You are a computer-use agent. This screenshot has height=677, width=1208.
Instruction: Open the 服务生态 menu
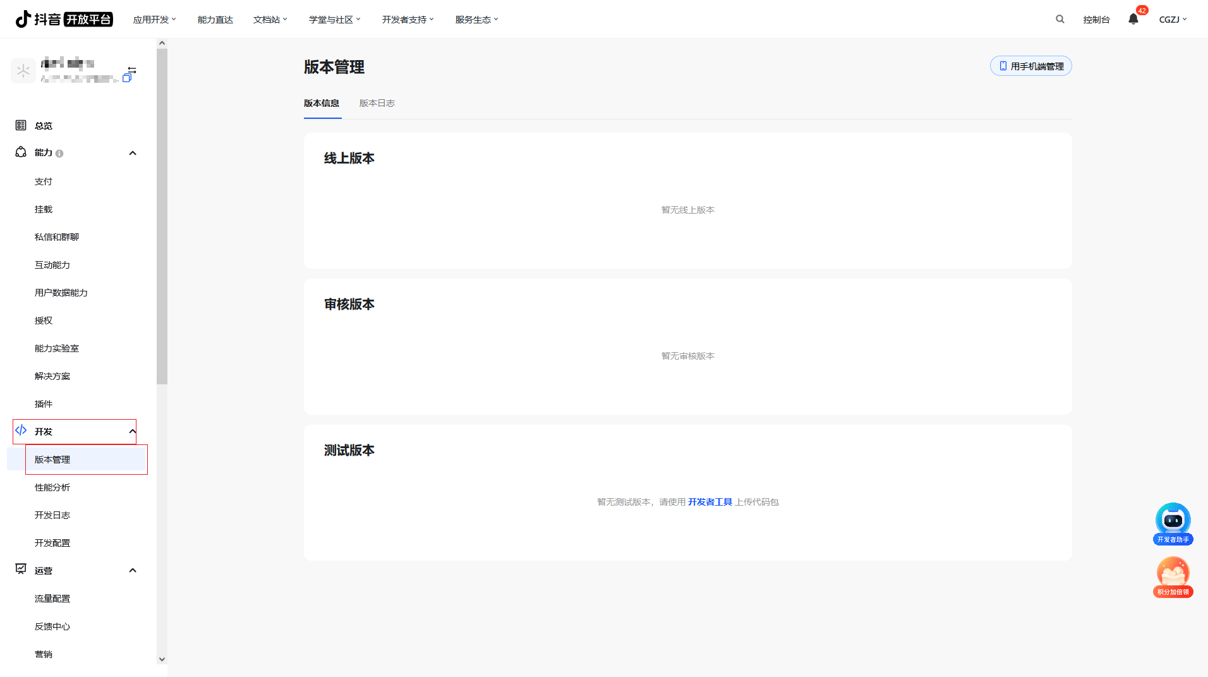click(476, 19)
